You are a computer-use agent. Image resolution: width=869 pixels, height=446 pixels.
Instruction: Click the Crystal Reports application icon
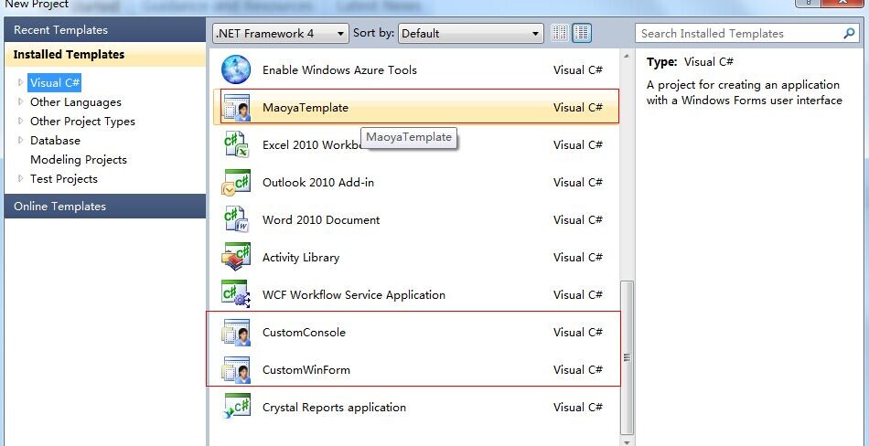[236, 407]
